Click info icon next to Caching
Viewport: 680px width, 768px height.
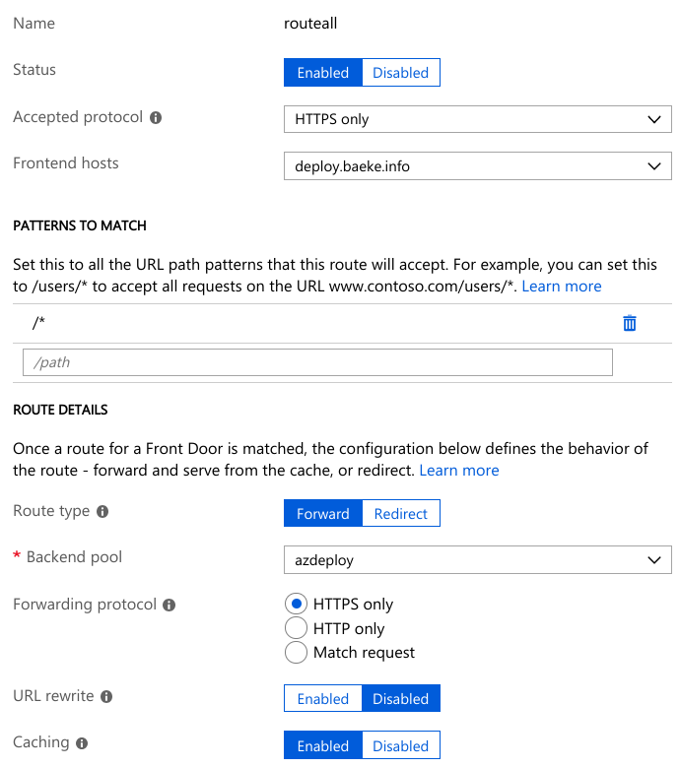tap(82, 744)
